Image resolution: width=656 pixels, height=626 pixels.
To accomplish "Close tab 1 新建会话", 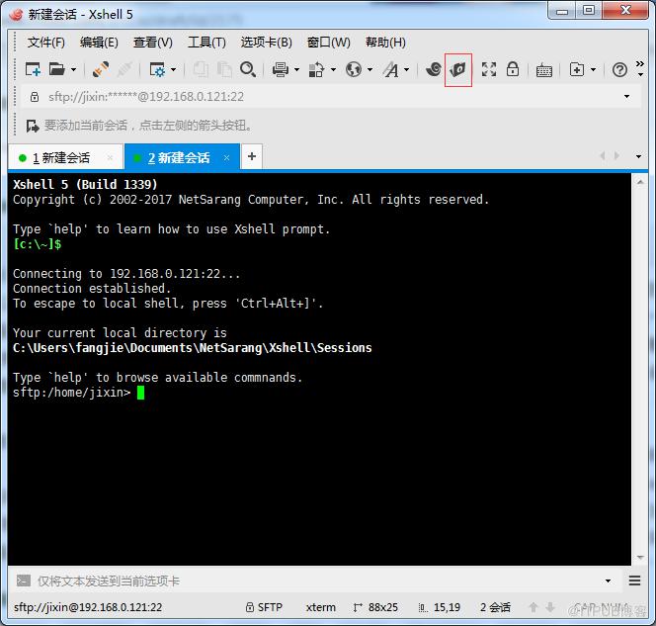I will pos(110,158).
